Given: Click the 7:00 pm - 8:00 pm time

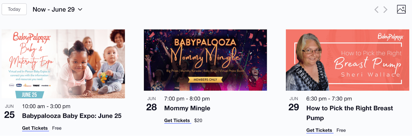Looking at the screenshot, I should [x=187, y=99].
